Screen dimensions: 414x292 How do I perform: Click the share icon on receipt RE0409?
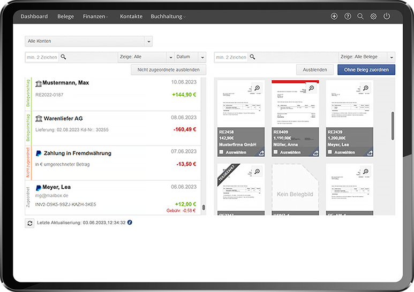tap(315, 152)
